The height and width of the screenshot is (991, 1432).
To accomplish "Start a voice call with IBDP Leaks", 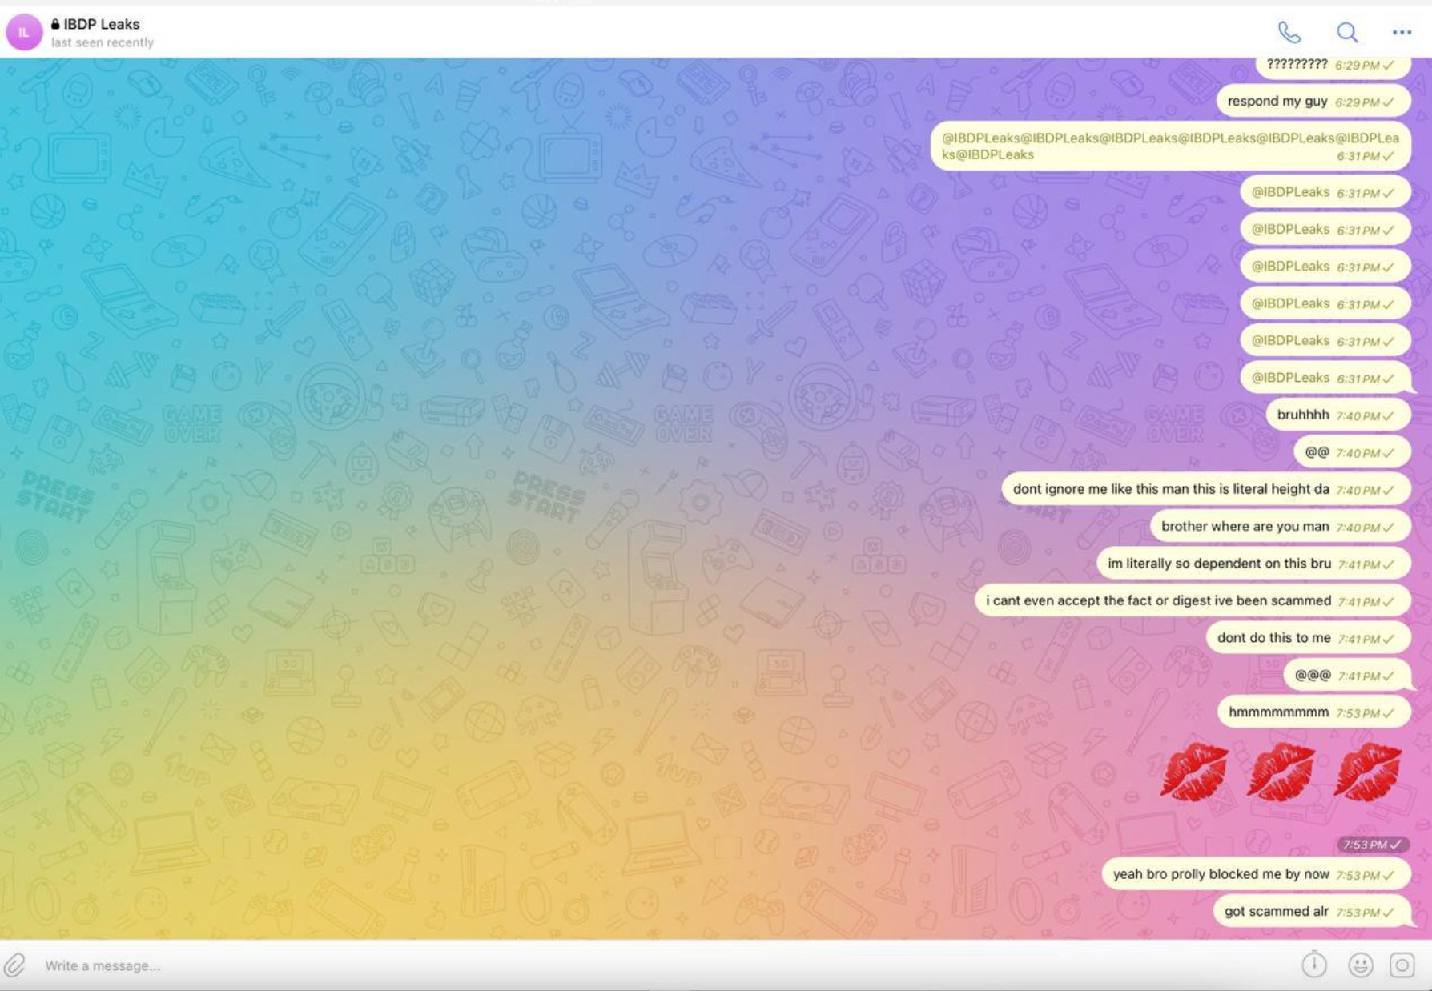I will [1289, 32].
